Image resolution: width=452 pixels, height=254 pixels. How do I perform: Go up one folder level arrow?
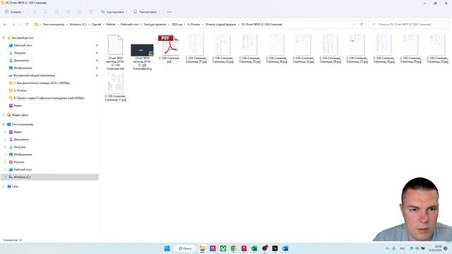pos(28,25)
